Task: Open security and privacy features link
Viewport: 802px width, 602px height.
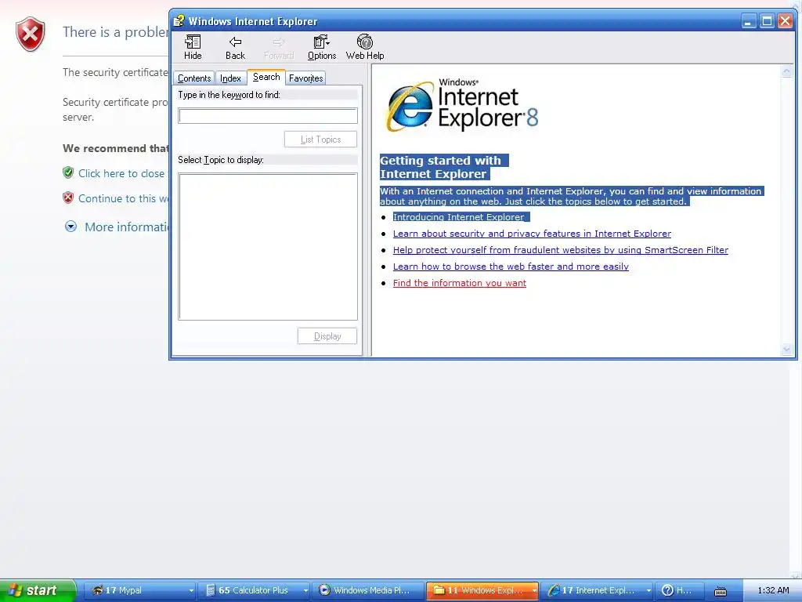Action: tap(532, 234)
